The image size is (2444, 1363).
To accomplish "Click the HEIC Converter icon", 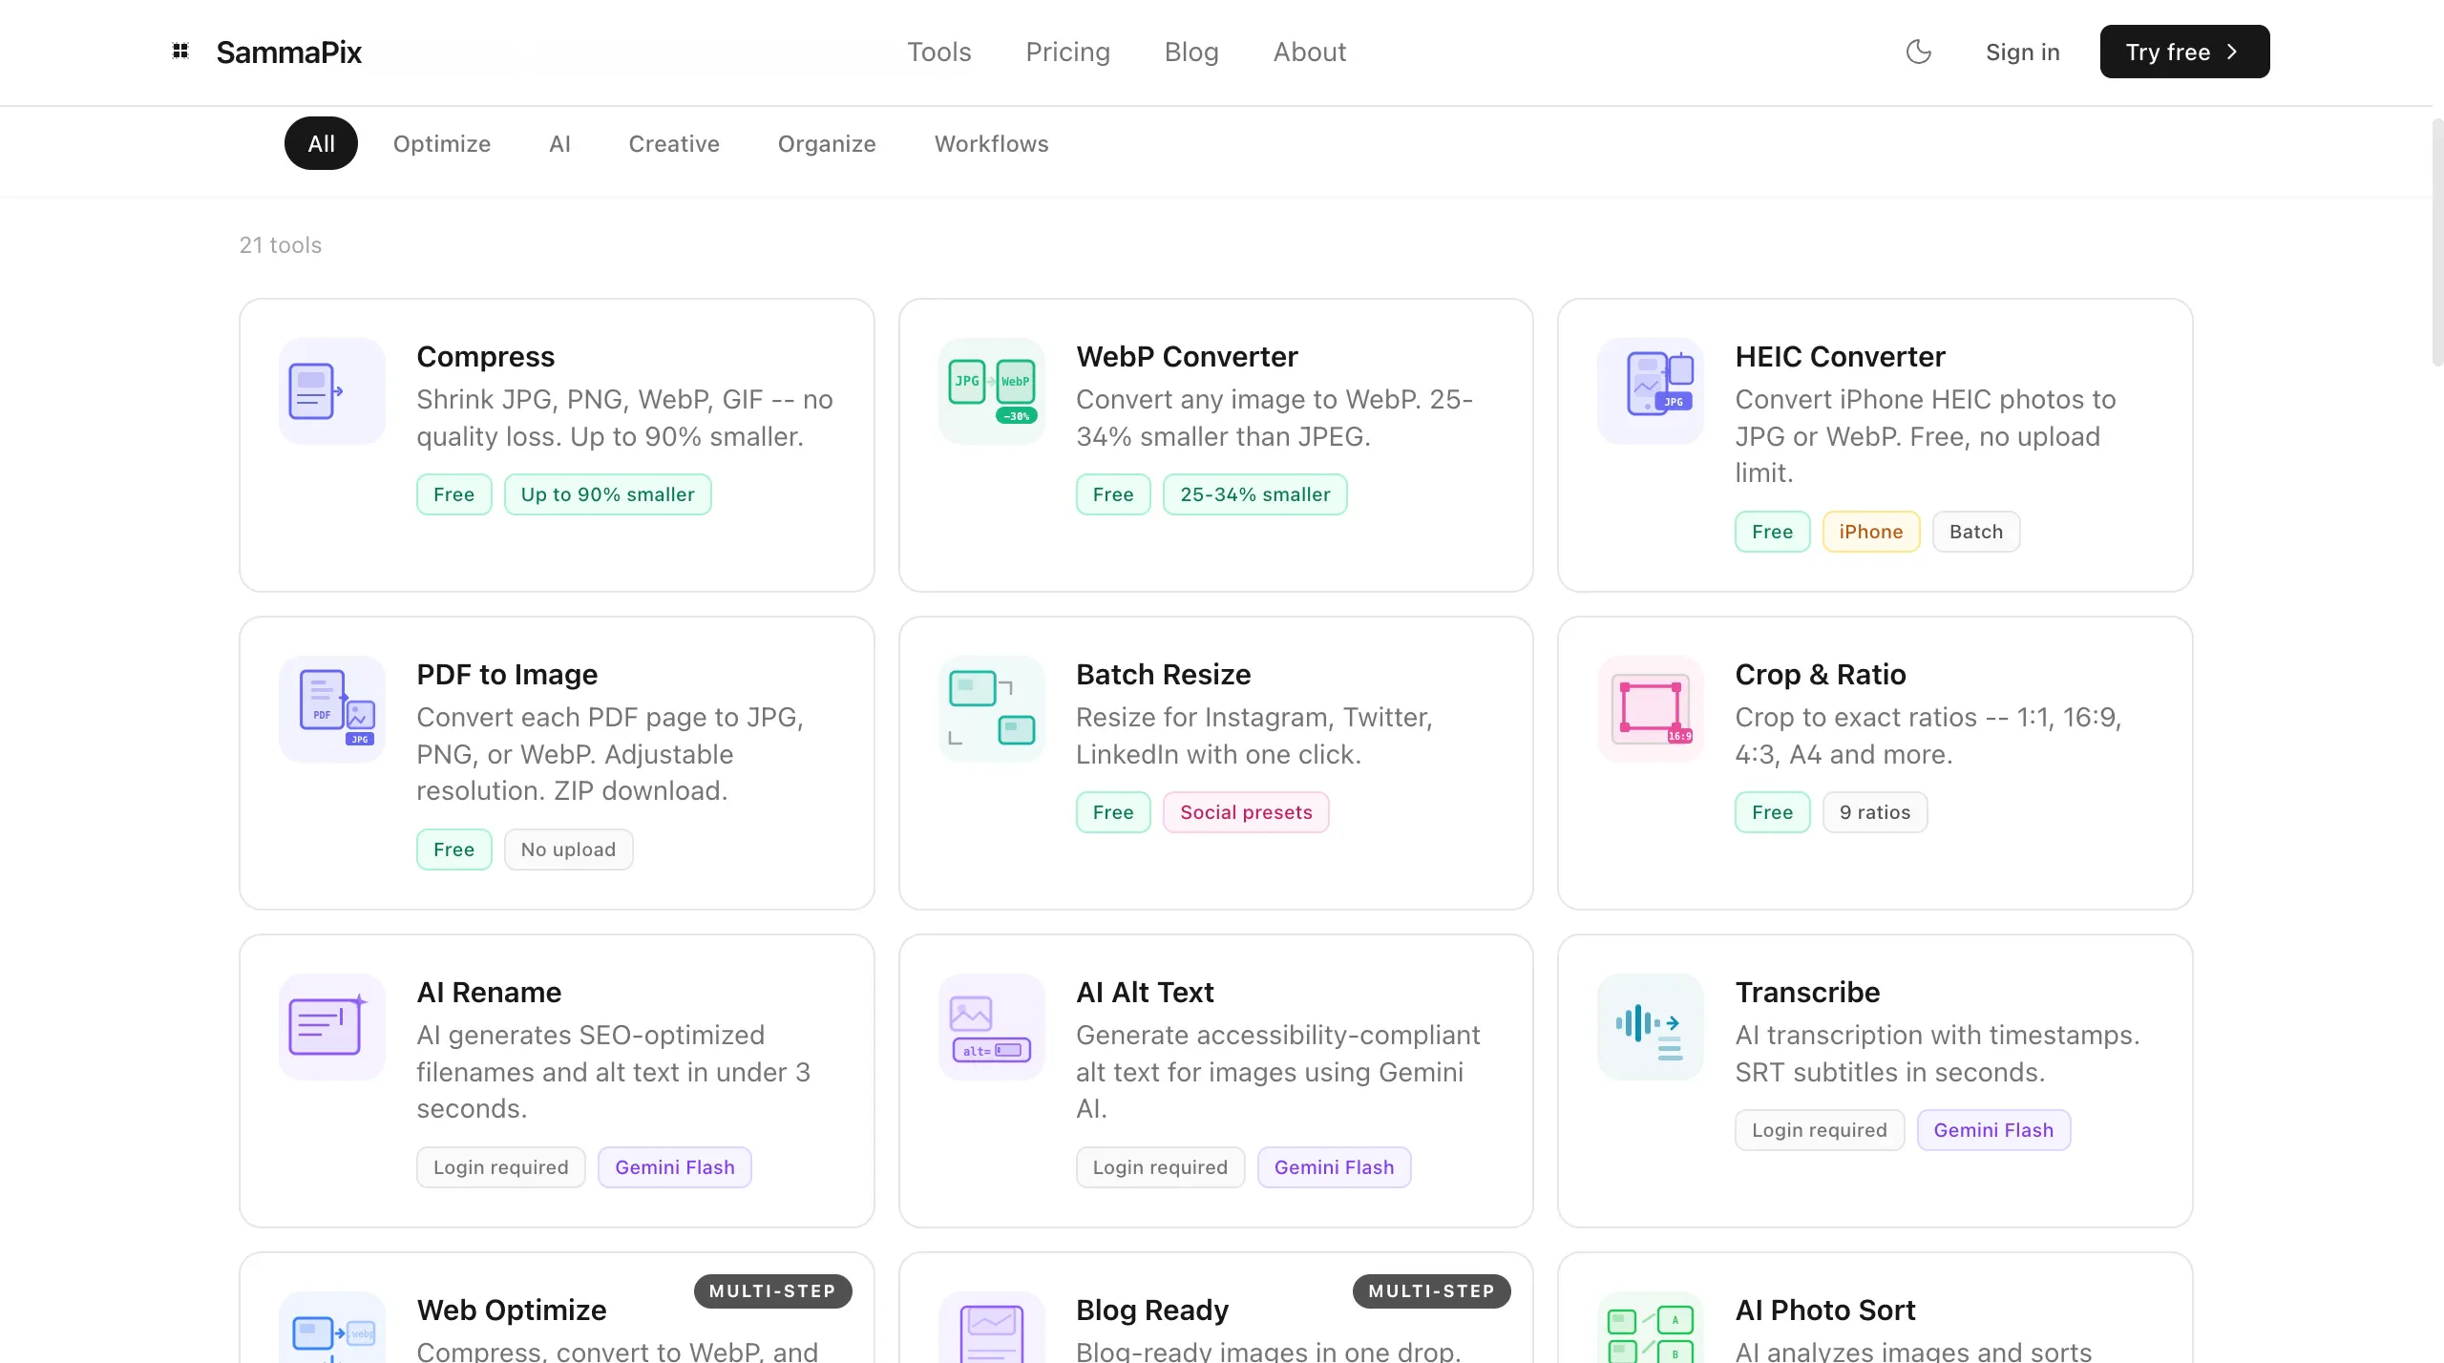I will 1651,391.
